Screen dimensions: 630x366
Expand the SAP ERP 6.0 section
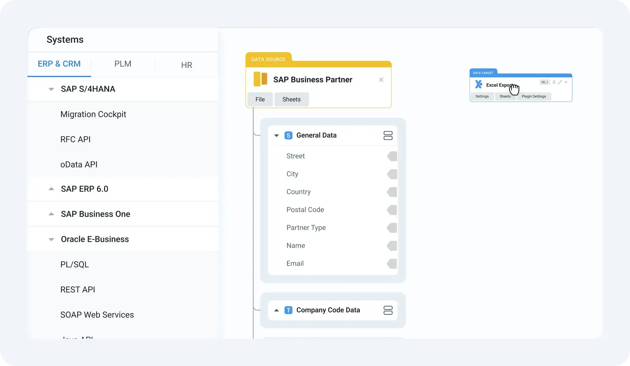tap(51, 189)
